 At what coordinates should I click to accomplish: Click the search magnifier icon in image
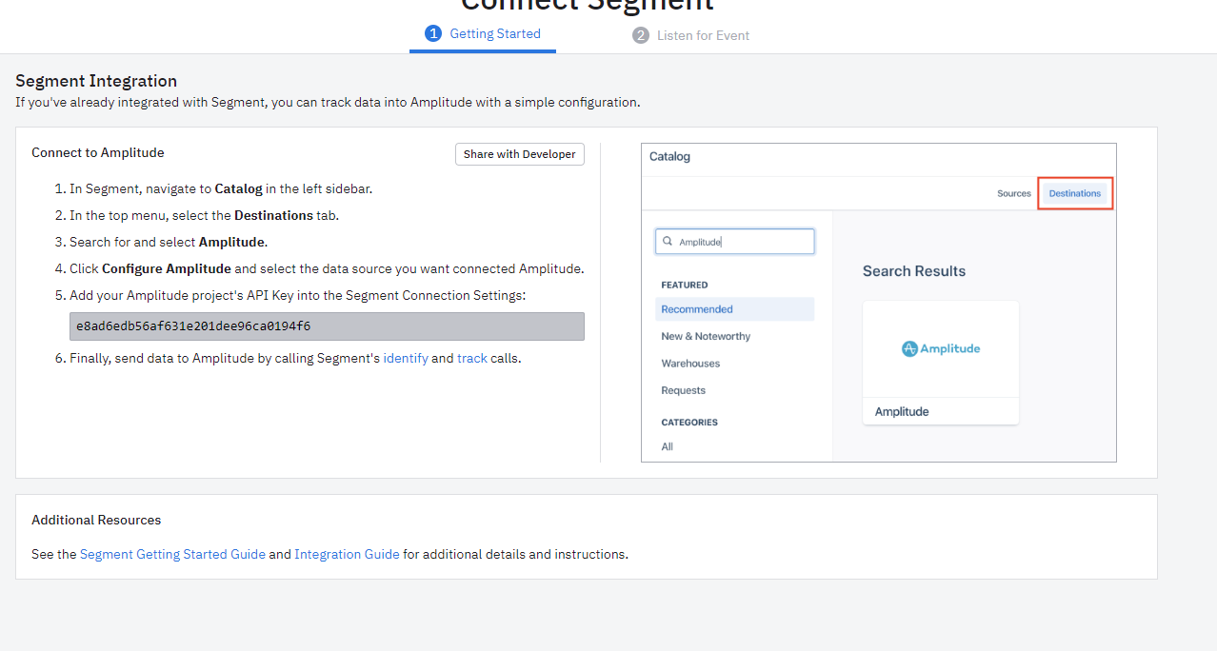coord(668,242)
